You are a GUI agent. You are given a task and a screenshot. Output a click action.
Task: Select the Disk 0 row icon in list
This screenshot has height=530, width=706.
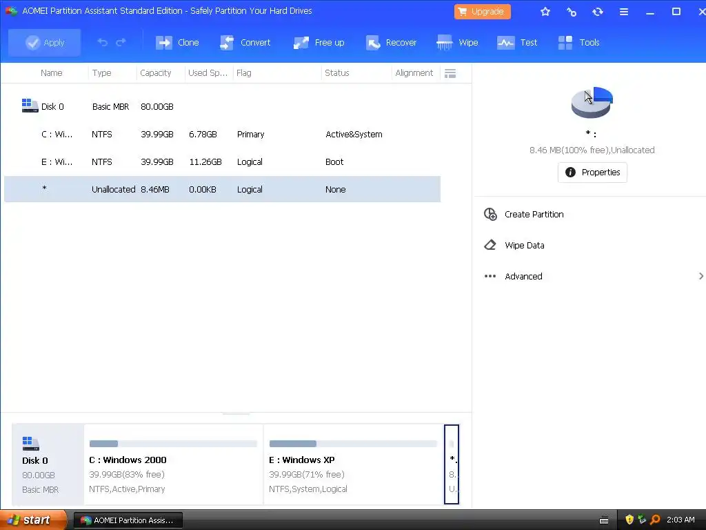pos(30,106)
